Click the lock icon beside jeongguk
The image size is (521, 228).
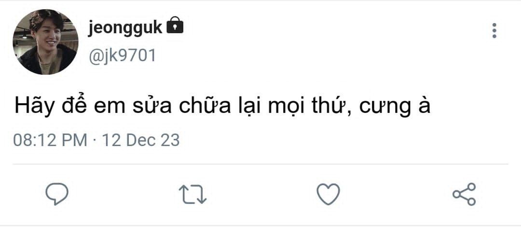click(x=175, y=27)
